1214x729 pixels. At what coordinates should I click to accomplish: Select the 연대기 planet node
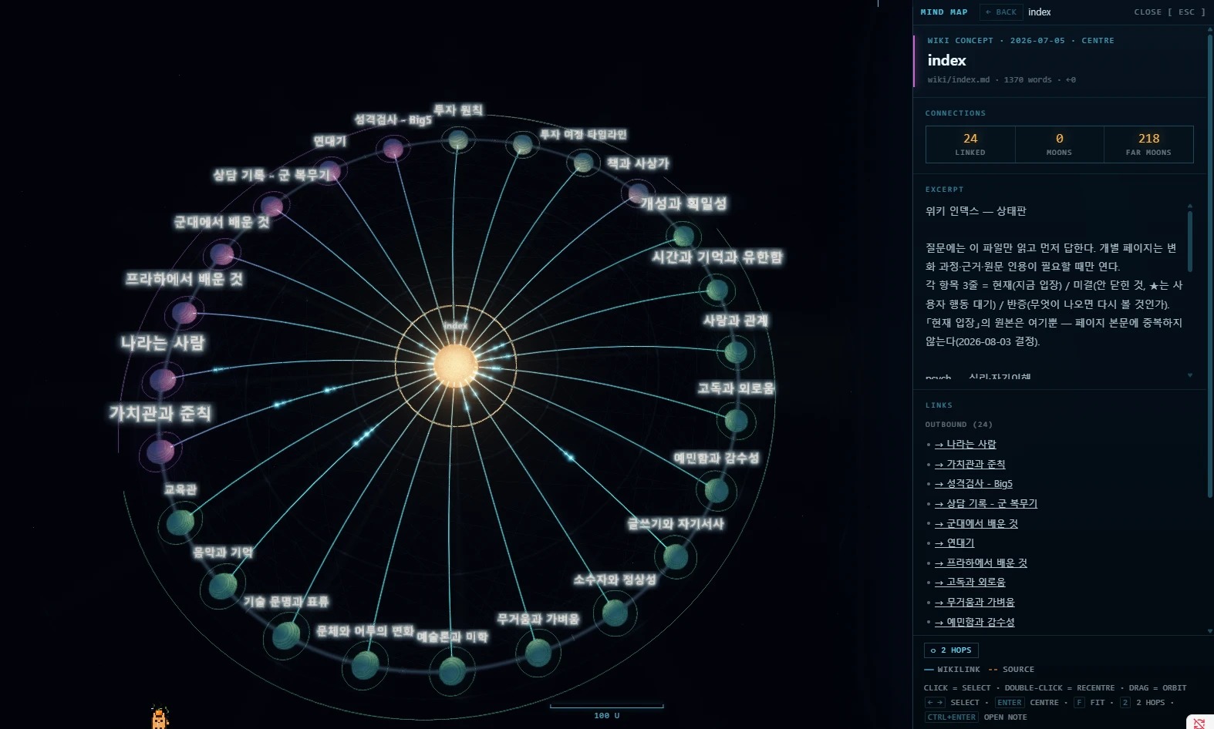tap(330, 170)
